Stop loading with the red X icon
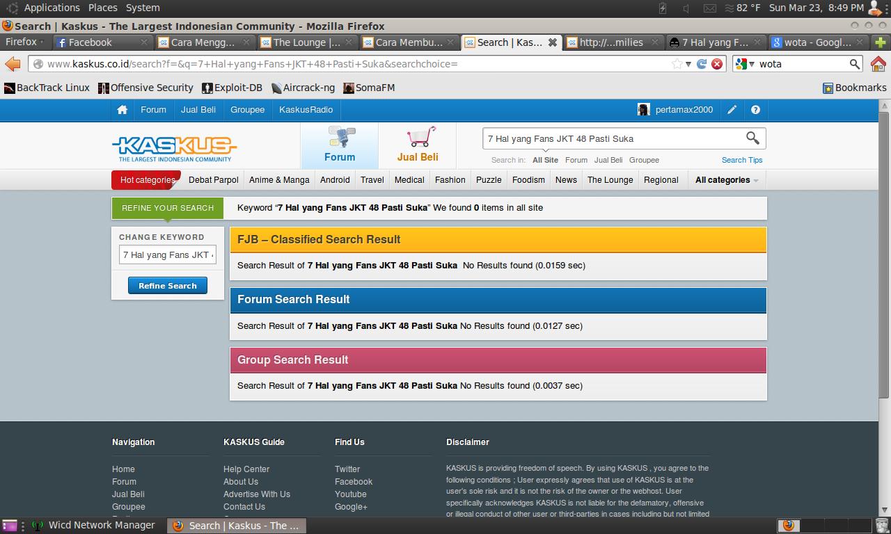Screen dimensions: 891x534 [x=717, y=64]
